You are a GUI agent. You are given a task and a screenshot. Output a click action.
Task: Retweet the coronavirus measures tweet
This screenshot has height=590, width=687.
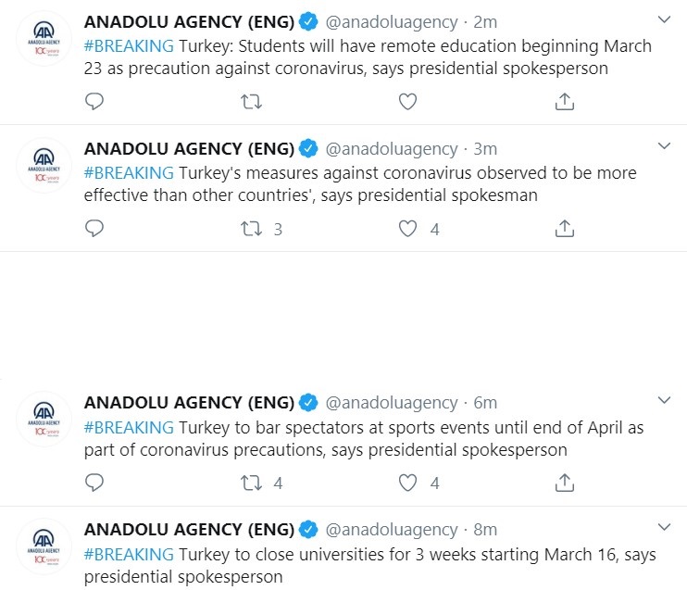click(x=251, y=229)
